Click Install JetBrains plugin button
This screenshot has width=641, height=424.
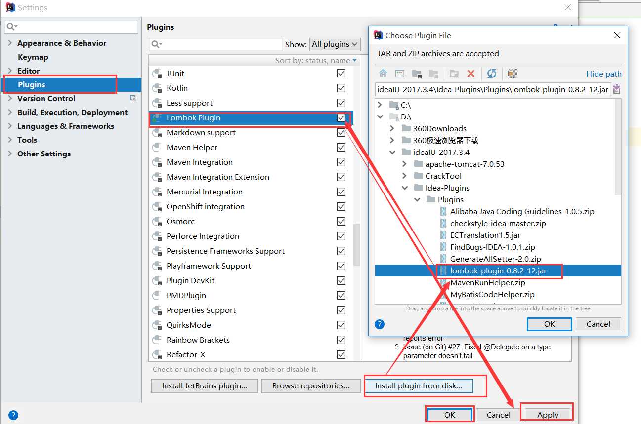(x=204, y=386)
